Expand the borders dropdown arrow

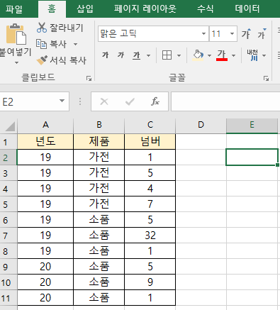point(179,56)
